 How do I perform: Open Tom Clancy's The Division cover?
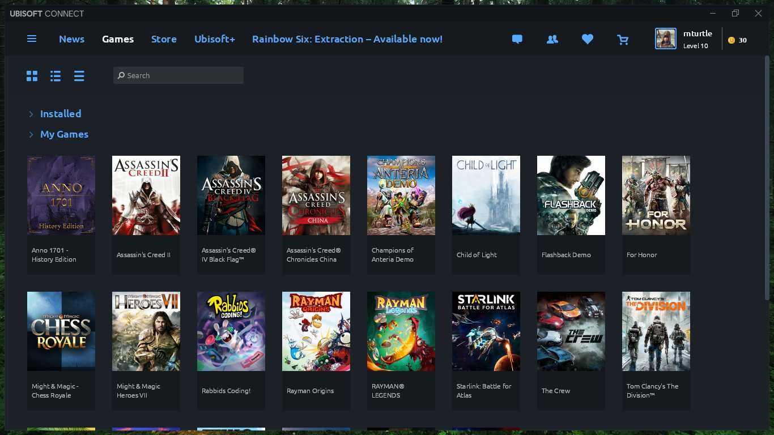click(x=656, y=331)
